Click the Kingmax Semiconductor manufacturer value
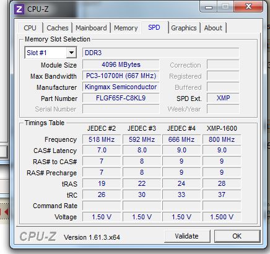Viewport: 270px width, 254px height. pyautogui.click(x=121, y=87)
